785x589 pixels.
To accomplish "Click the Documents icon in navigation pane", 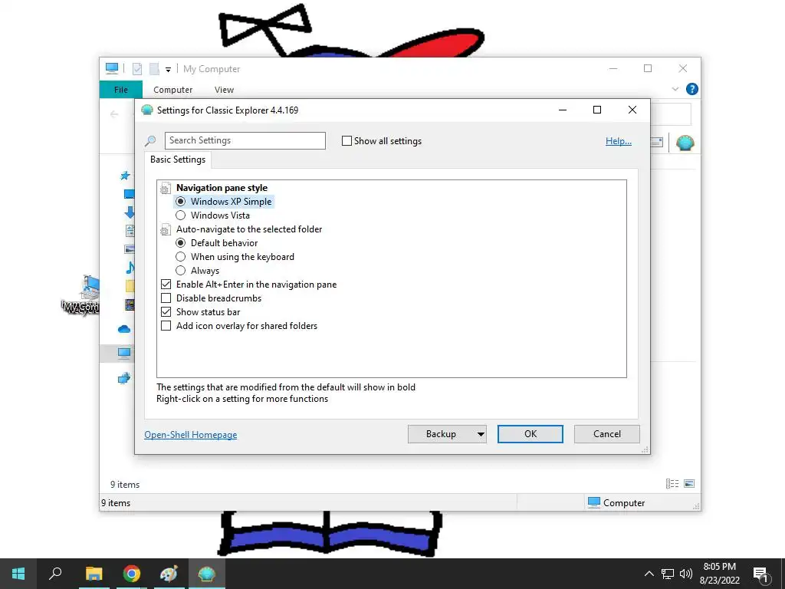I will pyautogui.click(x=130, y=231).
